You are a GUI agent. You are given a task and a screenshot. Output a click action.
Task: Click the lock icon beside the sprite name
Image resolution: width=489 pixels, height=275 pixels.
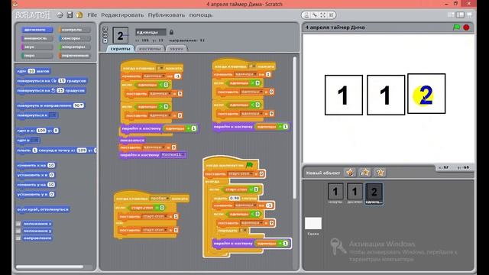tap(171, 32)
